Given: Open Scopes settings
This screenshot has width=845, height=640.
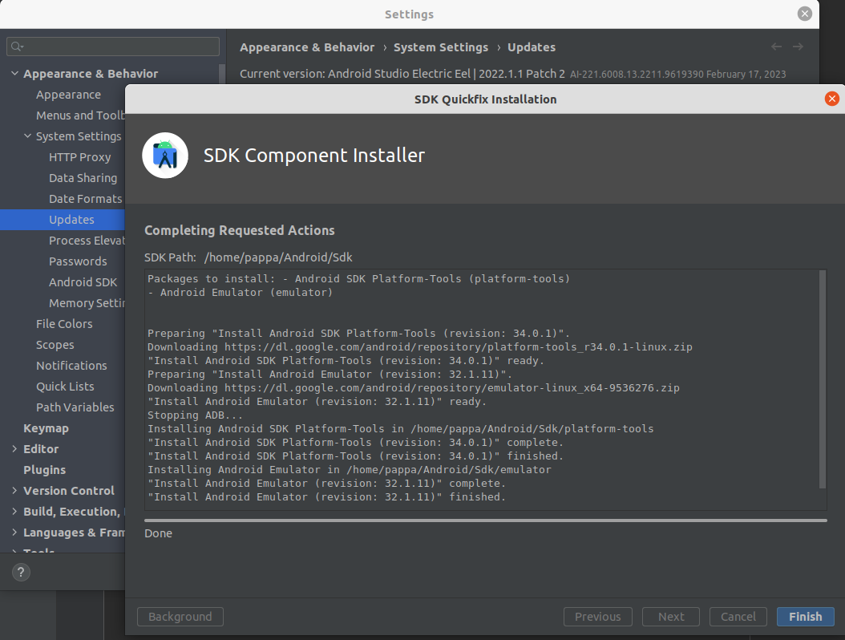Looking at the screenshot, I should coord(55,345).
